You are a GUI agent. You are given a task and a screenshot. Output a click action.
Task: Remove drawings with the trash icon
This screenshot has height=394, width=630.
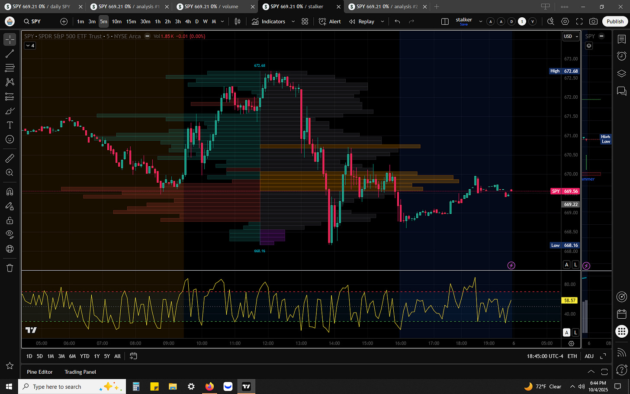[x=10, y=268]
